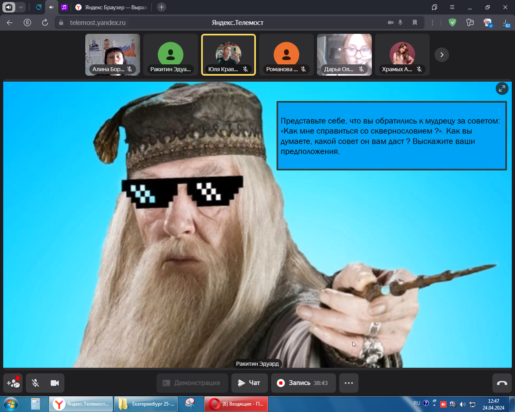Select the active Telemost tab with speaker icon
The image size is (515, 412).
coord(51,7)
